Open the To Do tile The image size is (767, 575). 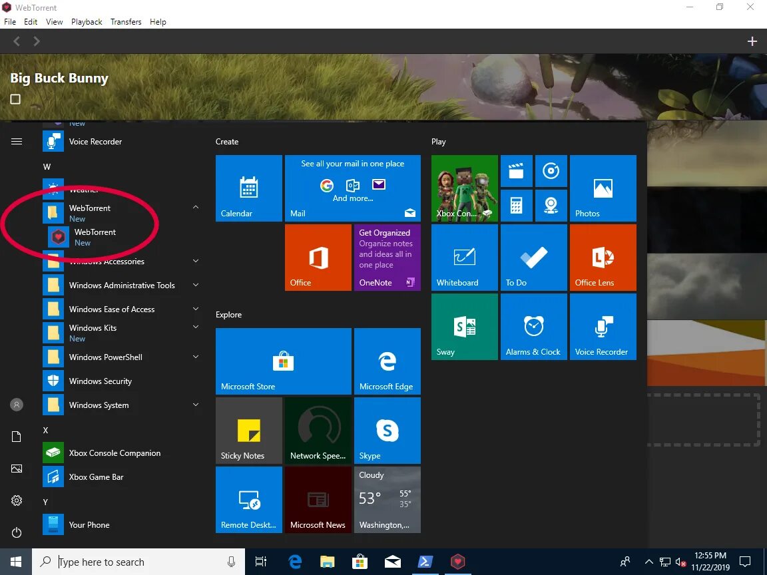pos(534,258)
